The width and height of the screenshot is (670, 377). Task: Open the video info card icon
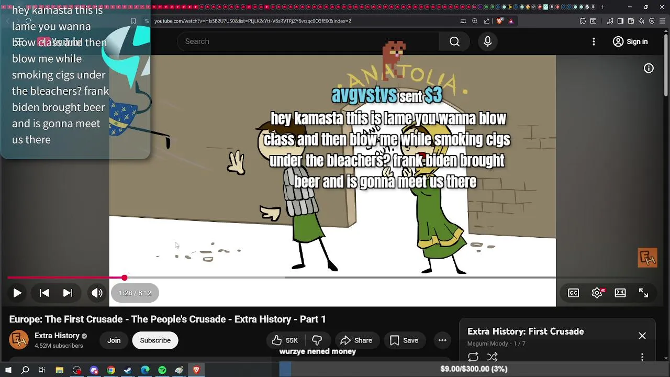(x=649, y=68)
